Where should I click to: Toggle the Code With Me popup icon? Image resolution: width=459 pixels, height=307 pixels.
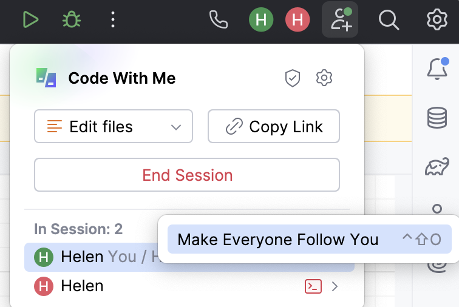pyautogui.click(x=340, y=20)
